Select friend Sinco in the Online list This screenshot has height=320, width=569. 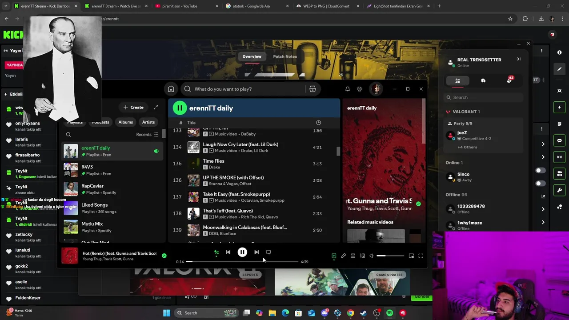484,177
